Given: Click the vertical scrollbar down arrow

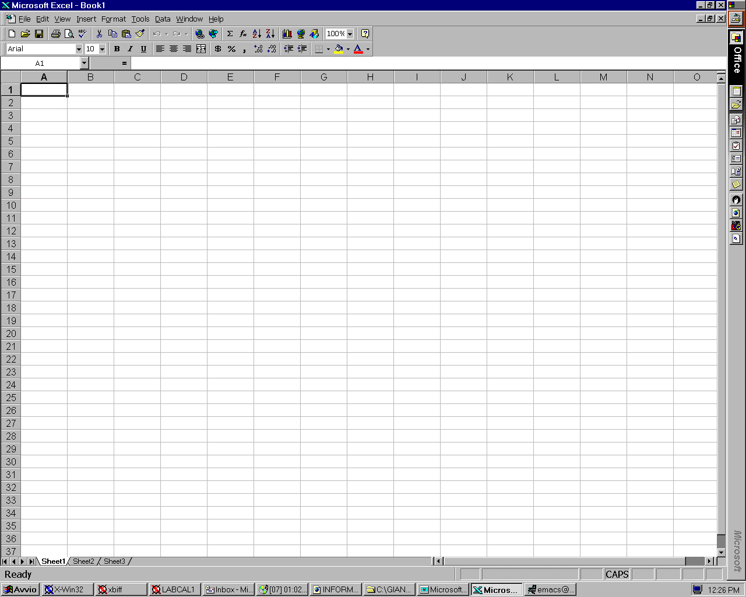Looking at the screenshot, I should point(722,552).
